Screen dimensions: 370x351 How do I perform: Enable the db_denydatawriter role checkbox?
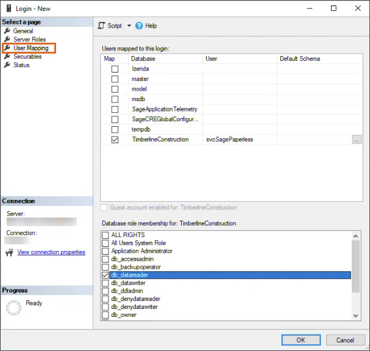105,307
